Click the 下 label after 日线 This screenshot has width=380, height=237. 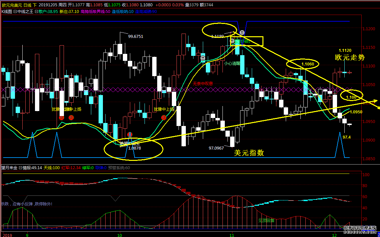tap(35, 5)
